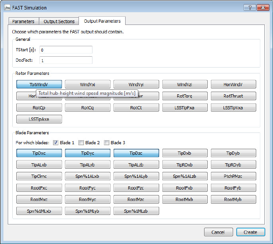The height and width of the screenshot is (244, 273).
Task: Switch to the Parameters tab
Action: (24, 21)
